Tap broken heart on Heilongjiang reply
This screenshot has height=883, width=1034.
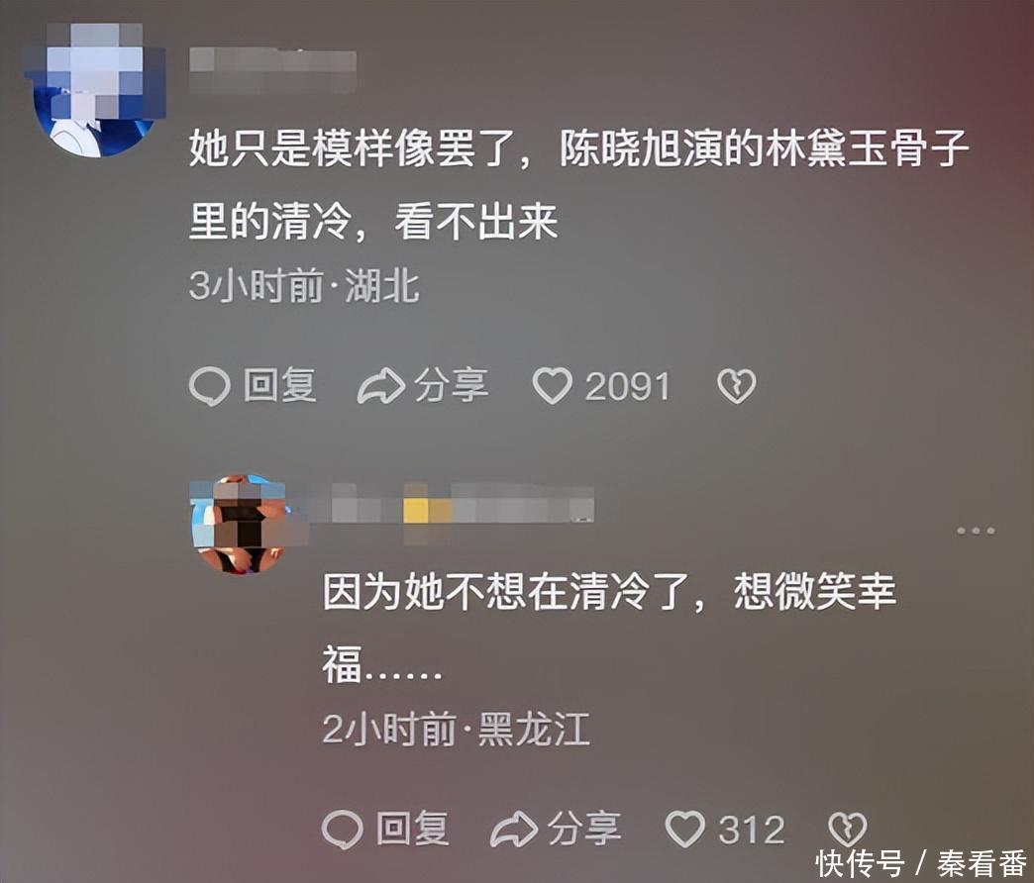tap(847, 829)
